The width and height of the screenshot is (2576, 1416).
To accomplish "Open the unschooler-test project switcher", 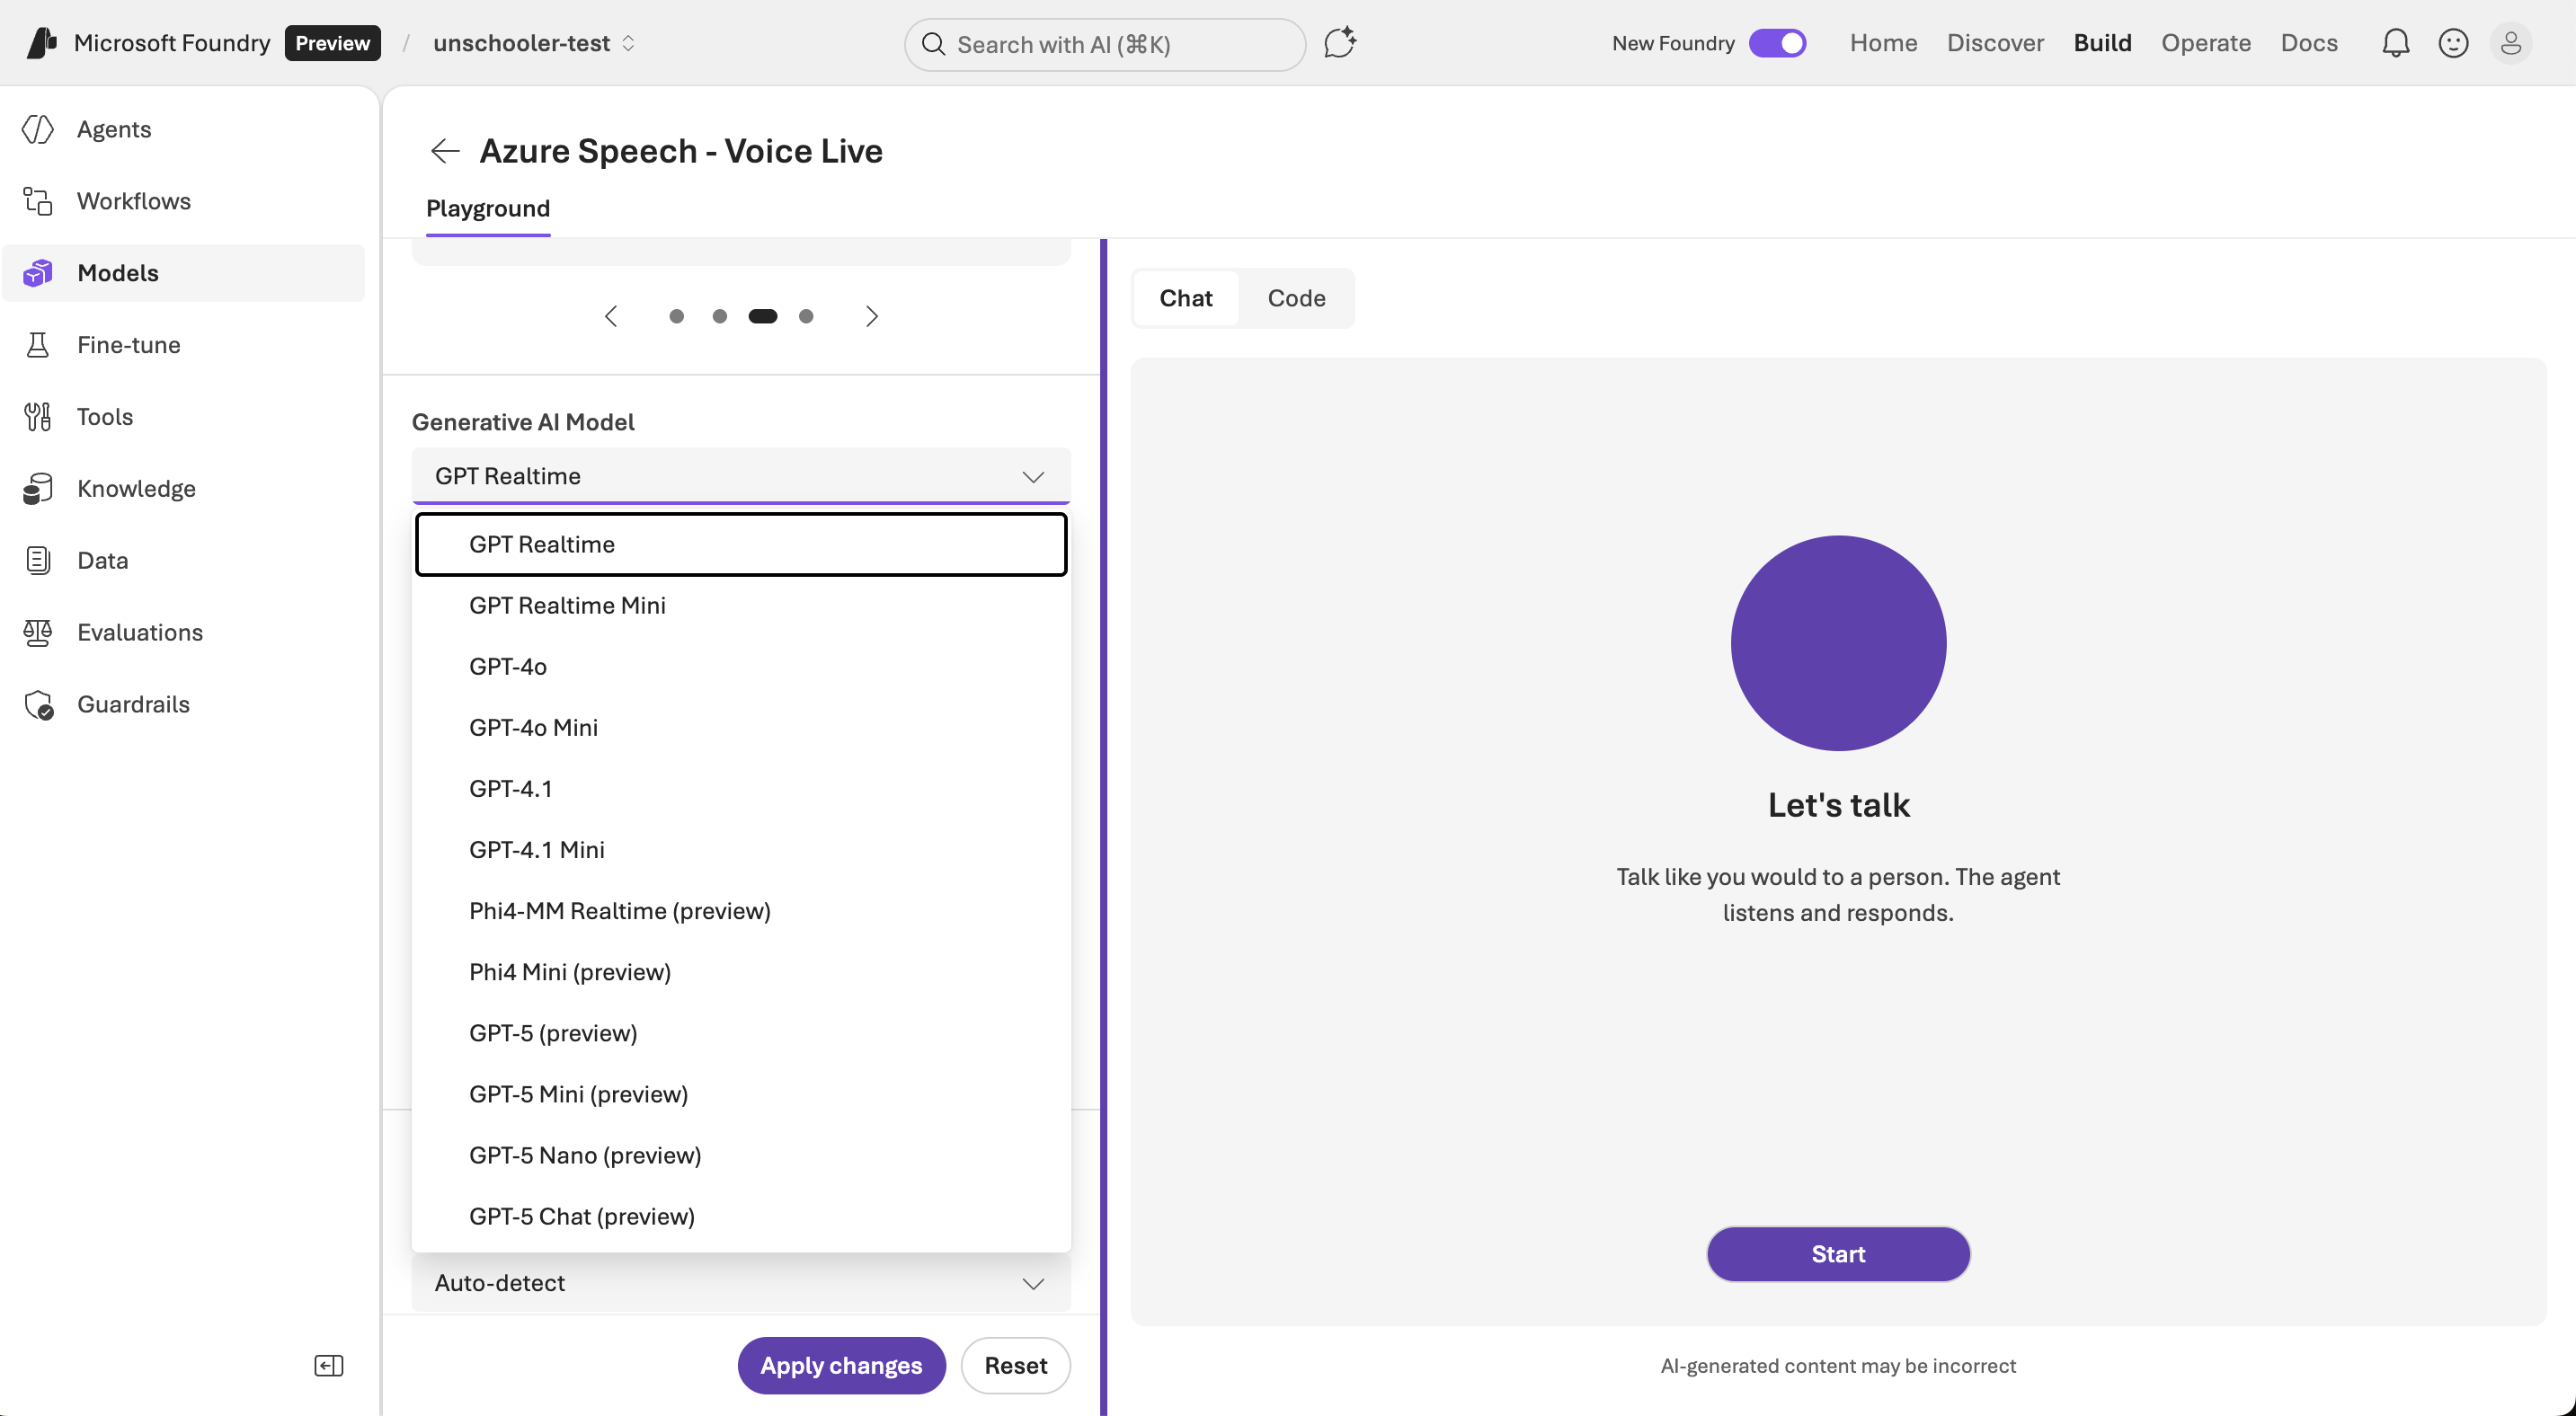I will click(x=533, y=43).
